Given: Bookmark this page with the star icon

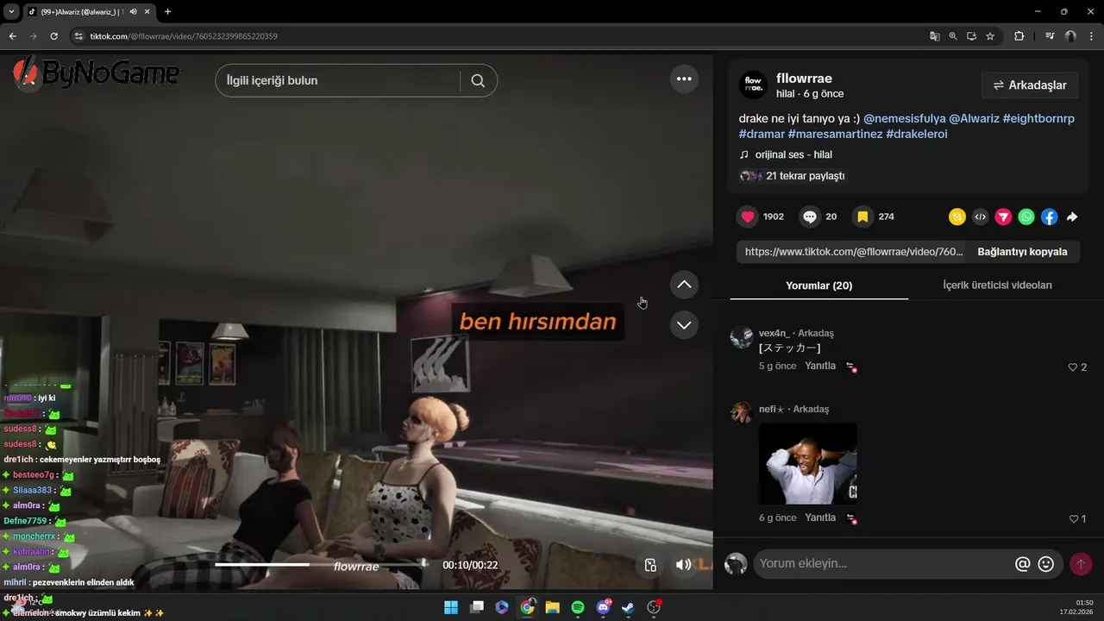Looking at the screenshot, I should (x=990, y=36).
